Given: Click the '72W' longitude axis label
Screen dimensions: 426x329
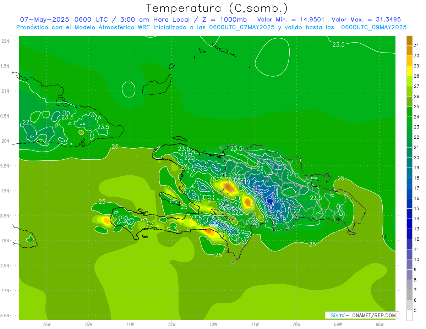Looking at the screenshot, I should point(213,324).
